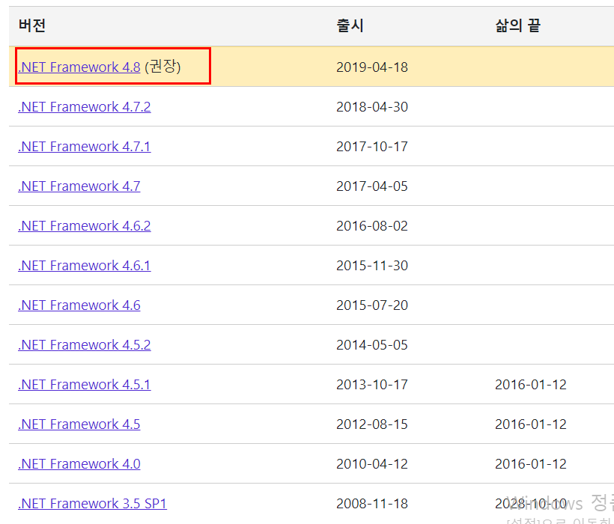Open the .NET Framework 4.7 link

click(x=79, y=186)
